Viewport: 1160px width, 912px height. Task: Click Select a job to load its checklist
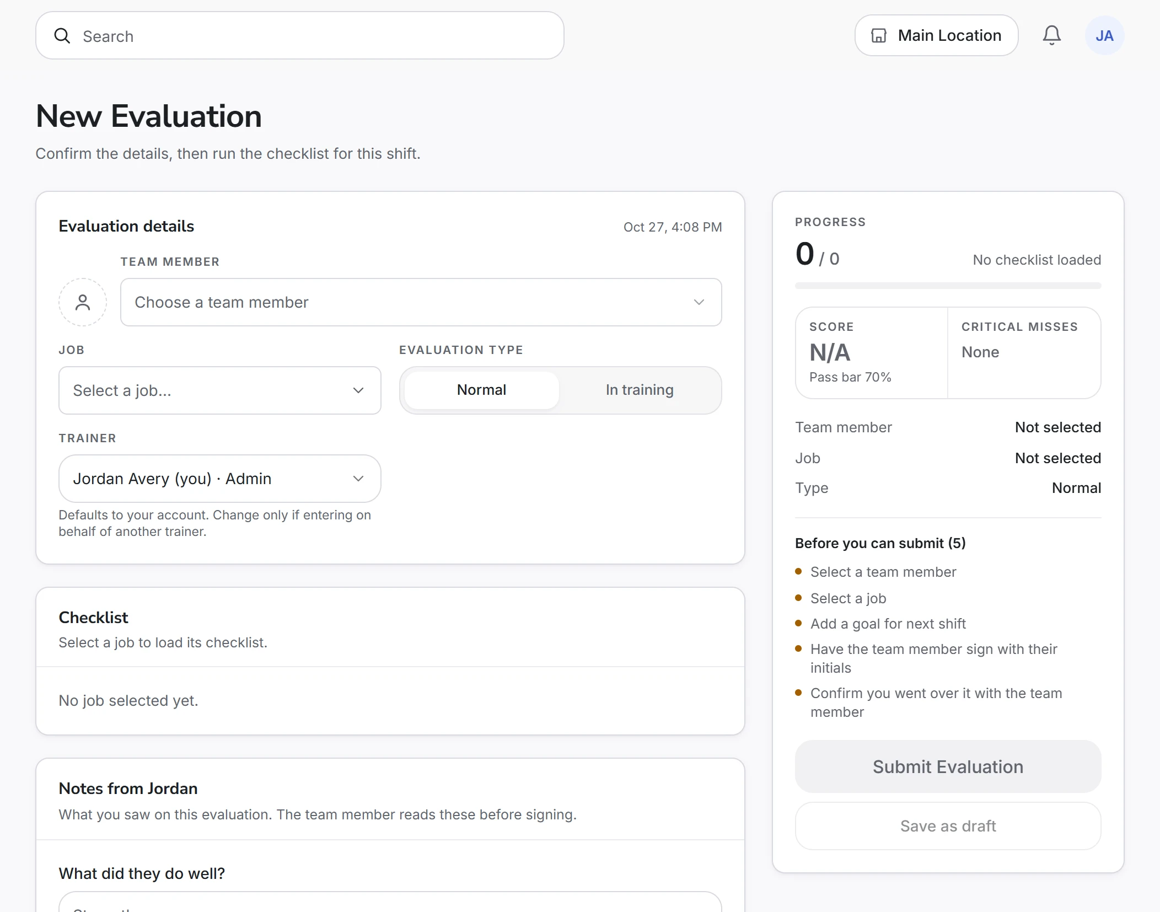click(x=163, y=642)
